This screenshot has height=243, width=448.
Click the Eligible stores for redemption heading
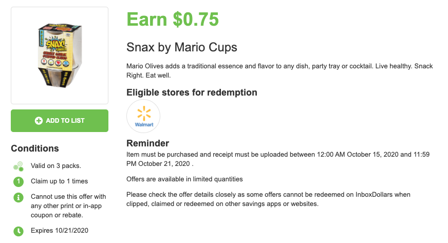tap(192, 92)
